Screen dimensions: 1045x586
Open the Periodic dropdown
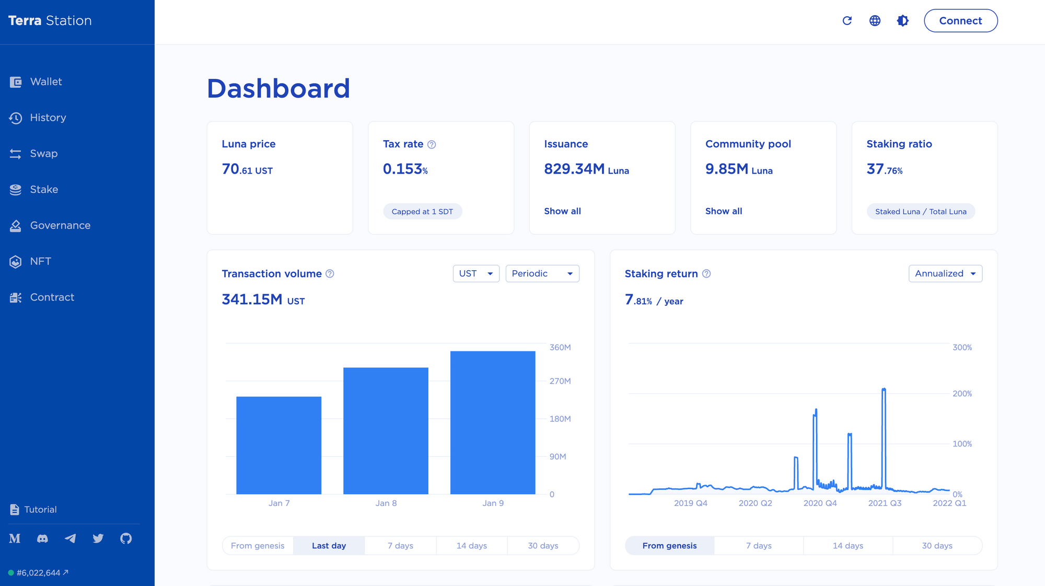[x=542, y=274]
